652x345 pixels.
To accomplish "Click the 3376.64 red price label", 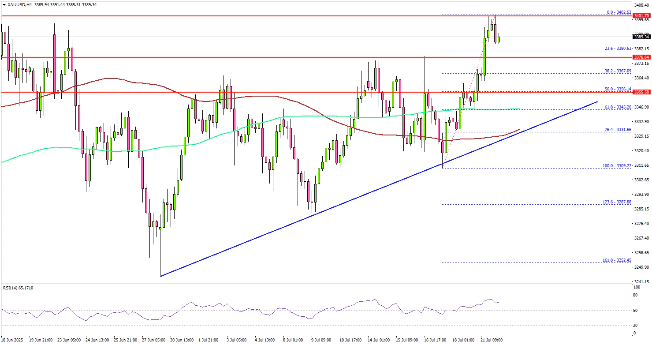I will [641, 57].
